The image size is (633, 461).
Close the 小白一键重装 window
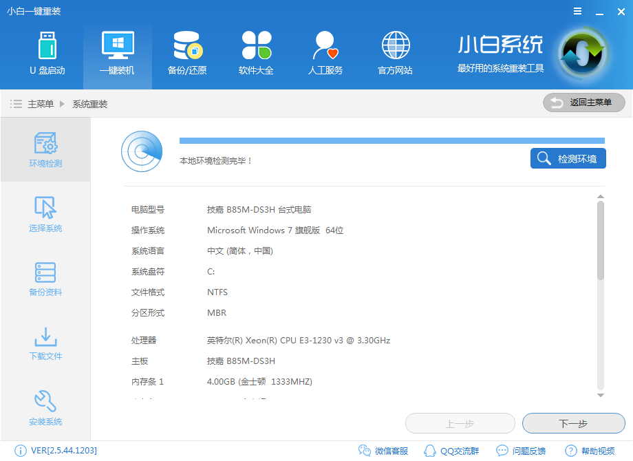coord(621,12)
